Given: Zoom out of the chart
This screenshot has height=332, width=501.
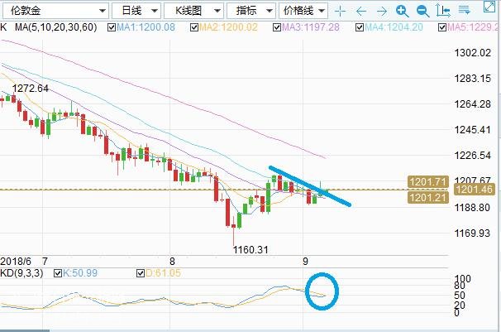Looking at the screenshot, I should (422, 12).
